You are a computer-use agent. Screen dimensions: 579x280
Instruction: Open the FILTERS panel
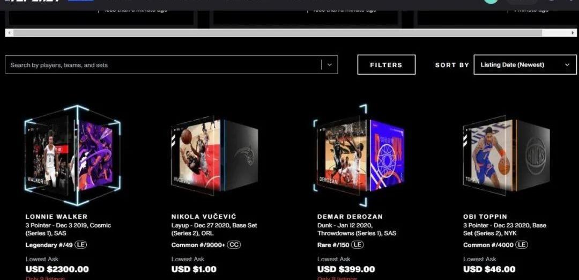click(x=386, y=65)
